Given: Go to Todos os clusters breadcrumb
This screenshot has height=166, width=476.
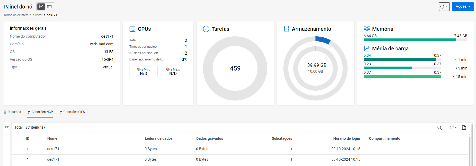Looking at the screenshot, I should tap(16, 15).
